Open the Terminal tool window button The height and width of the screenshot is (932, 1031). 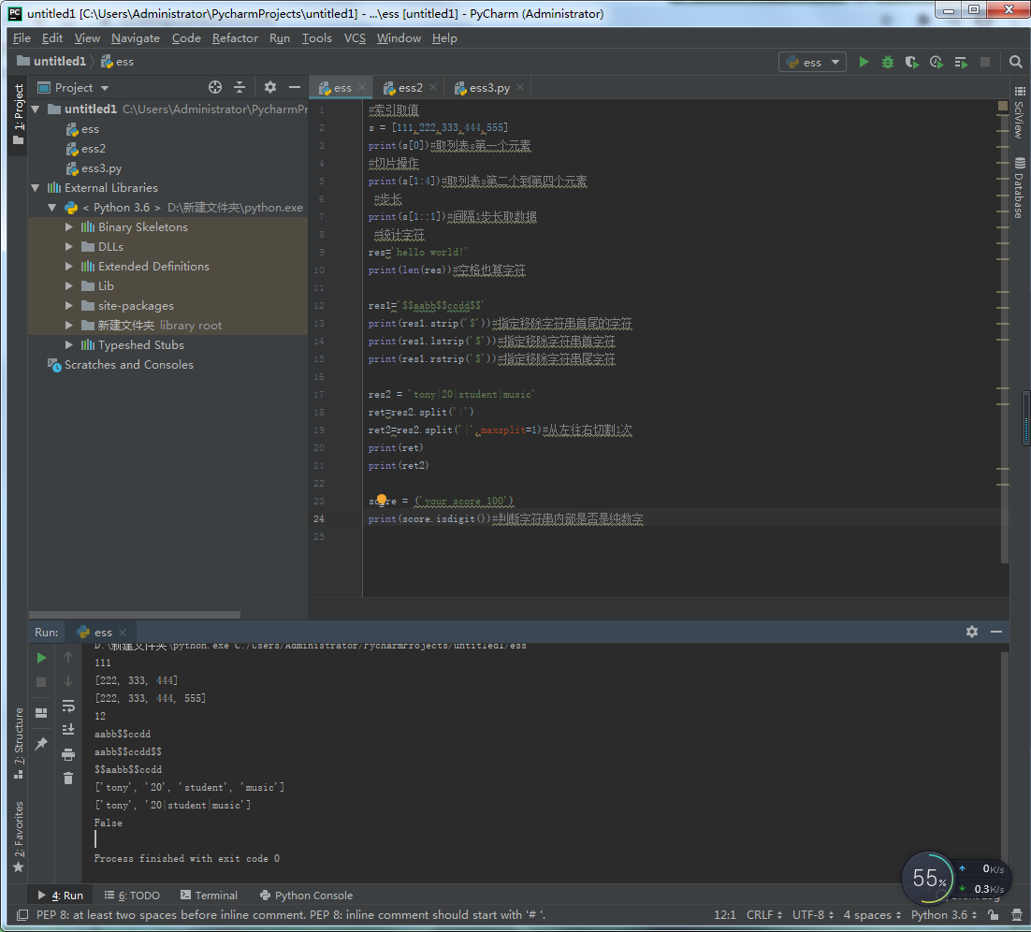coord(209,896)
